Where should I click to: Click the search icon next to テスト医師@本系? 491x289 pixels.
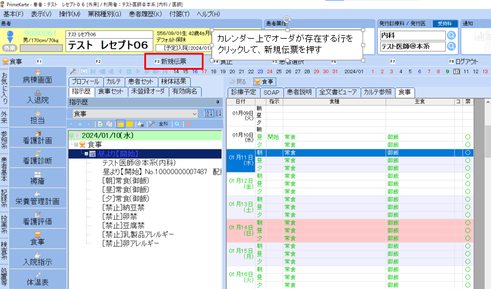[x=451, y=46]
